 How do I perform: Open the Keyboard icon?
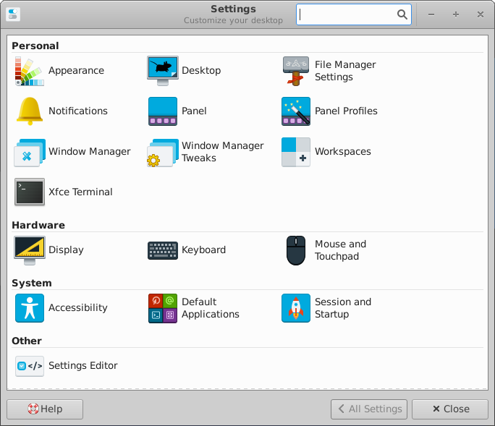[x=163, y=250]
